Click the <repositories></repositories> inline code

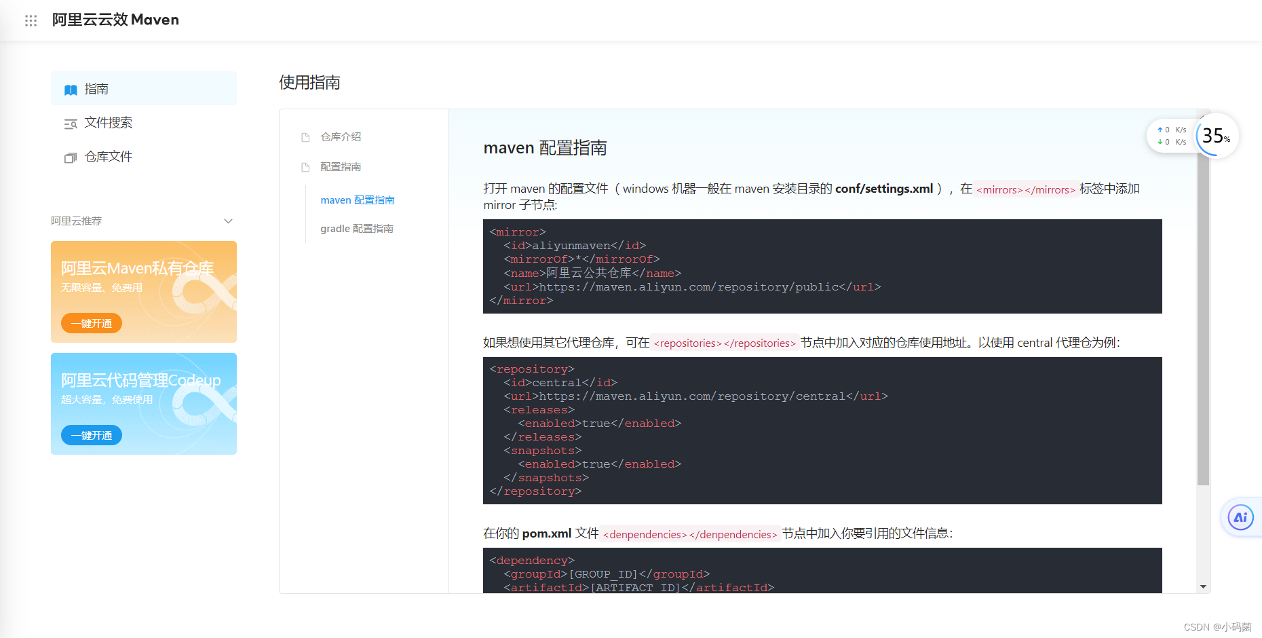[725, 343]
